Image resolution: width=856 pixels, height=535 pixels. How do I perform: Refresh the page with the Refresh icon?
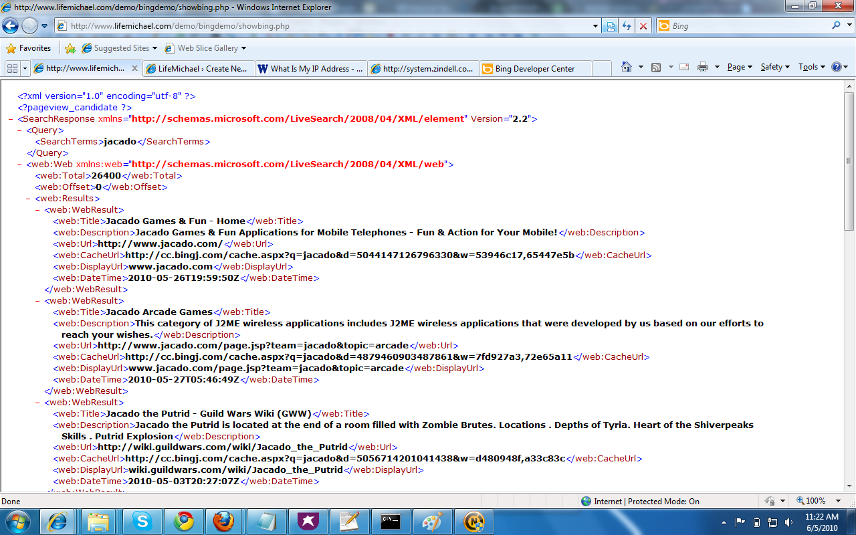627,26
